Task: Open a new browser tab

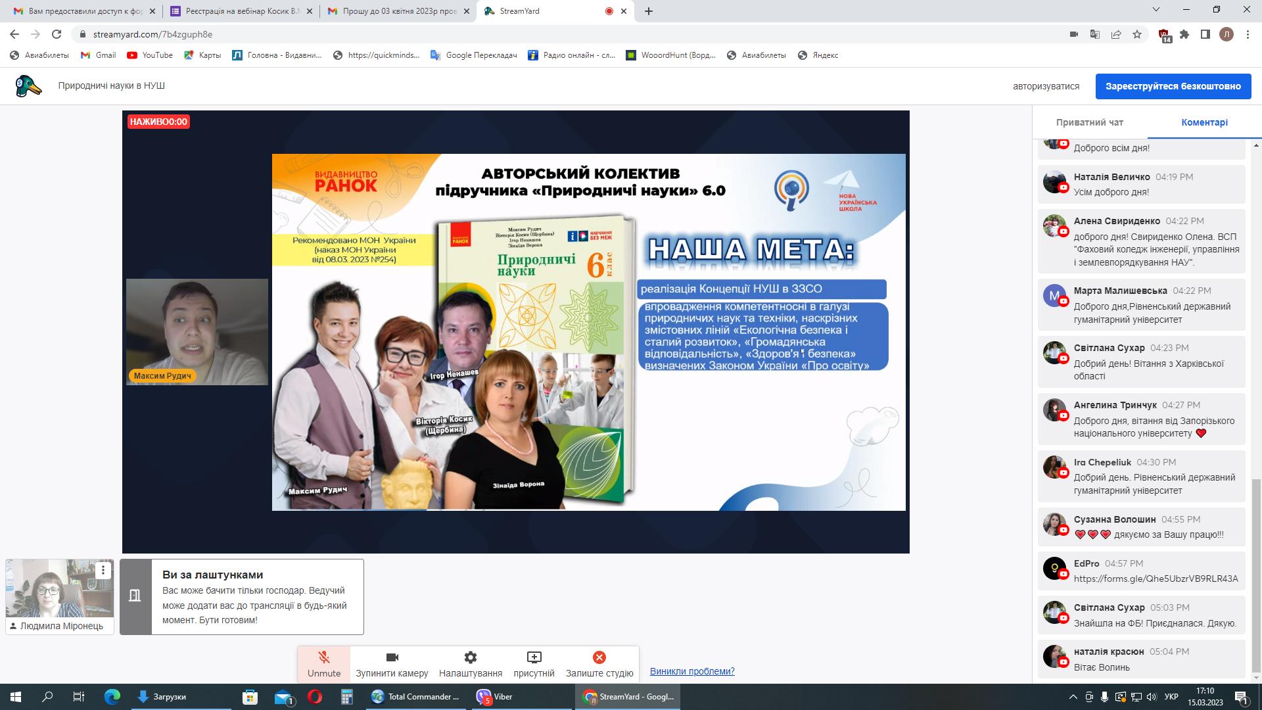Action: point(649,11)
